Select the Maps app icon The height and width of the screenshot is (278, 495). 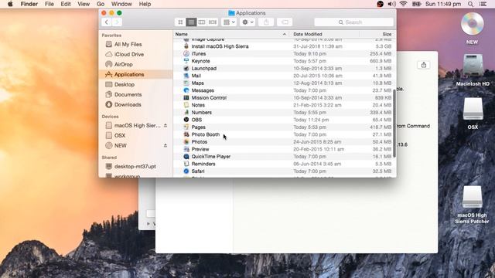point(186,83)
